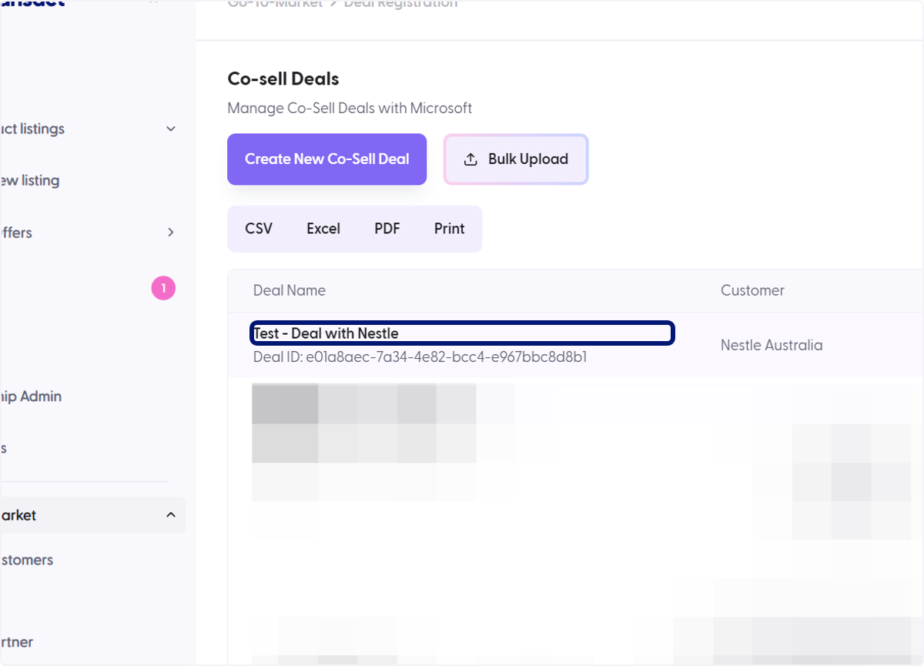Click the upload icon in Bulk Upload
Screen dimensions: 924x666
(x=470, y=159)
